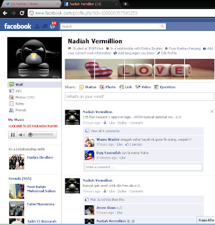The image size is (215, 225).
Task: Click the address bar URL
Action: click(x=86, y=13)
